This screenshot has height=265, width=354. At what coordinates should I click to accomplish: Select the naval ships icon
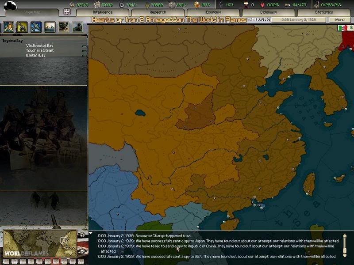(x=50, y=27)
